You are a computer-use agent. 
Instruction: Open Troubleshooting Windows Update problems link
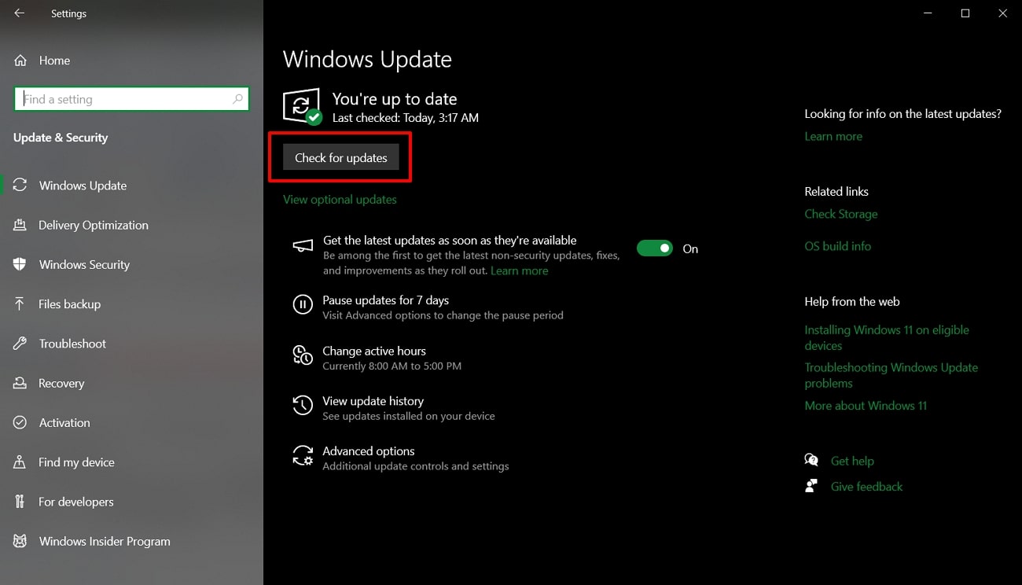pos(891,375)
